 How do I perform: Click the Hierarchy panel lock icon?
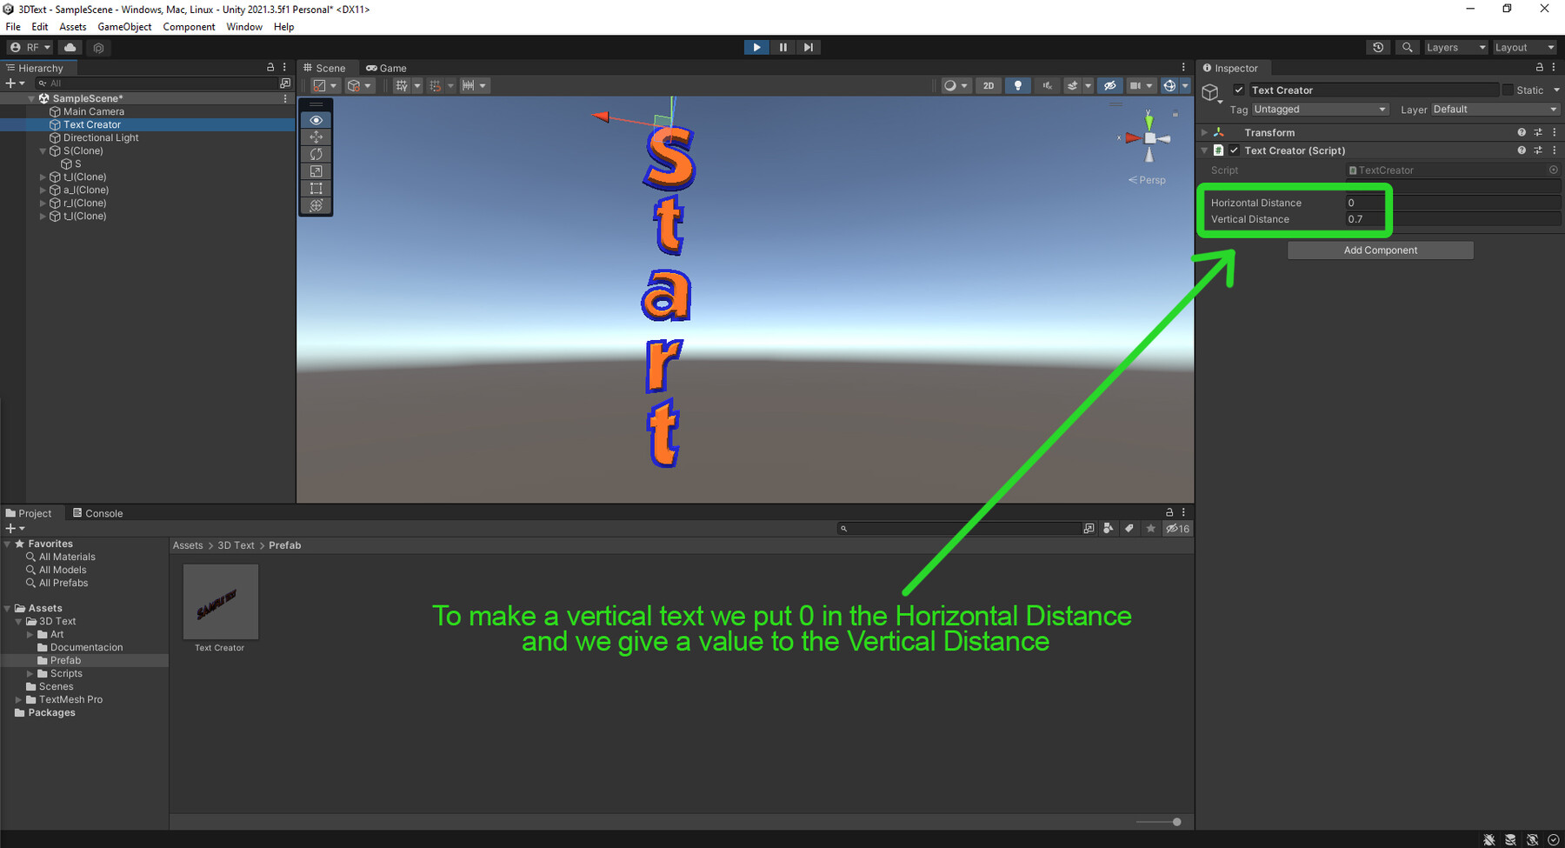point(270,67)
